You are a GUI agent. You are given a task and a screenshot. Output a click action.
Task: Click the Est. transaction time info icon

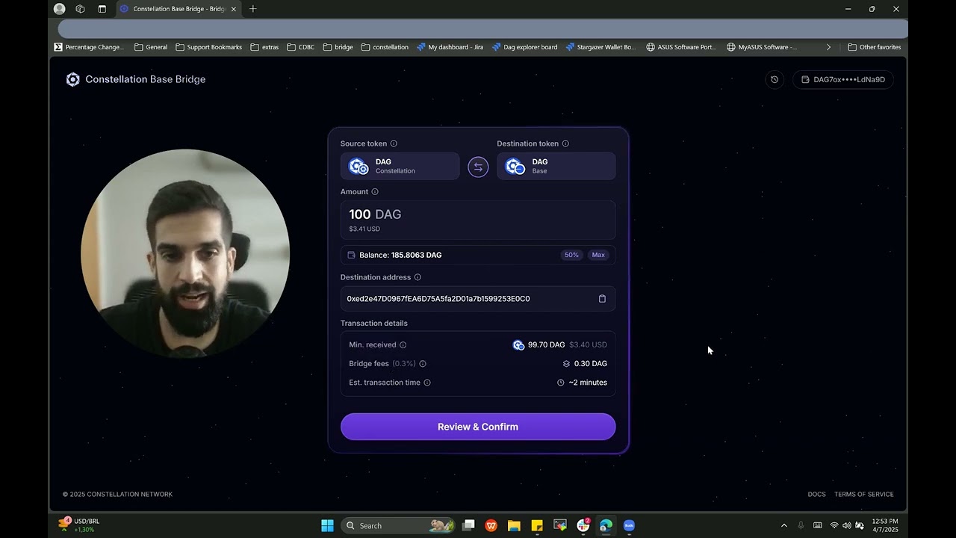tap(427, 383)
